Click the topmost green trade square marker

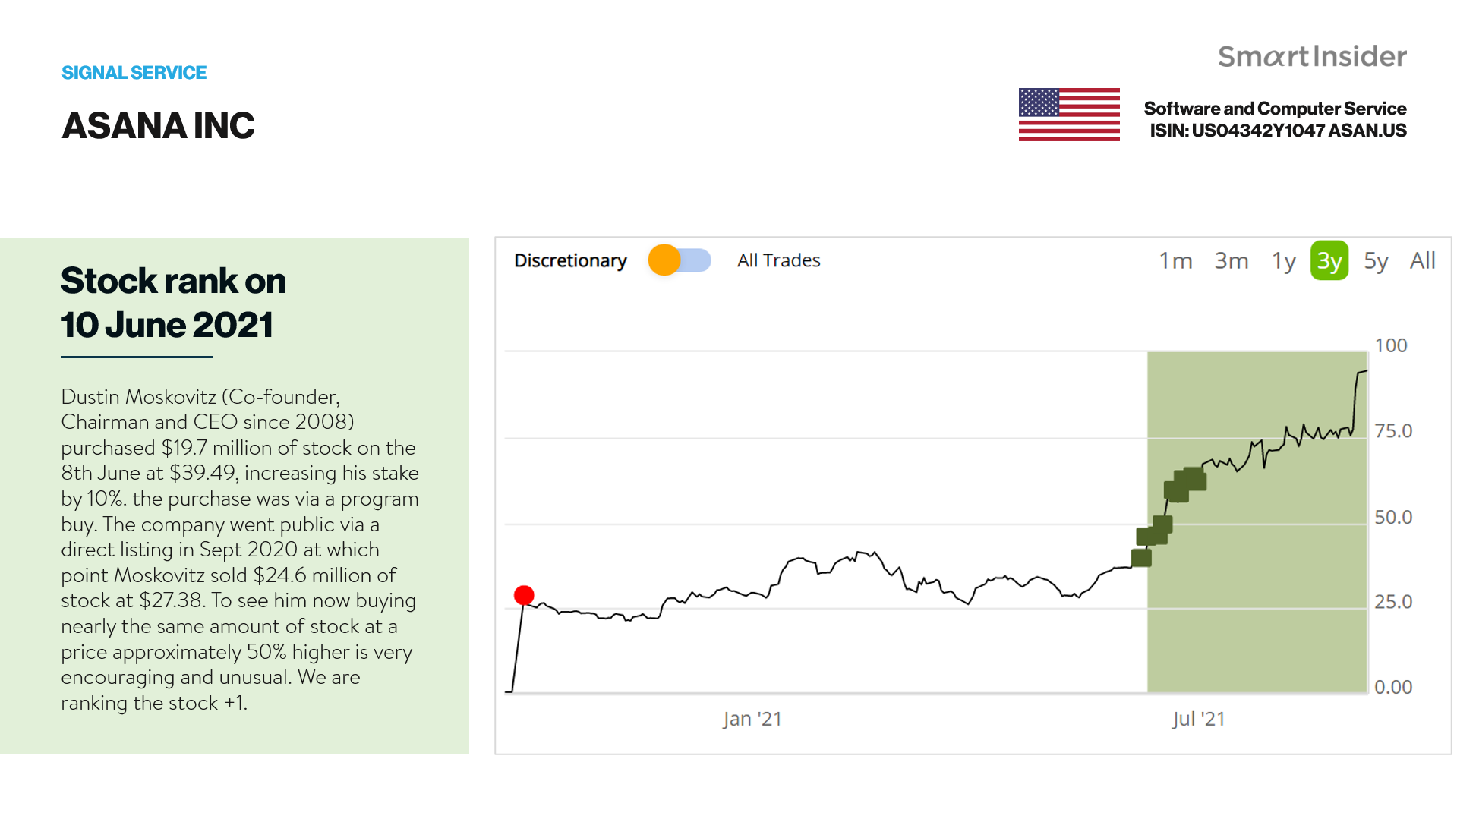(x=1195, y=478)
